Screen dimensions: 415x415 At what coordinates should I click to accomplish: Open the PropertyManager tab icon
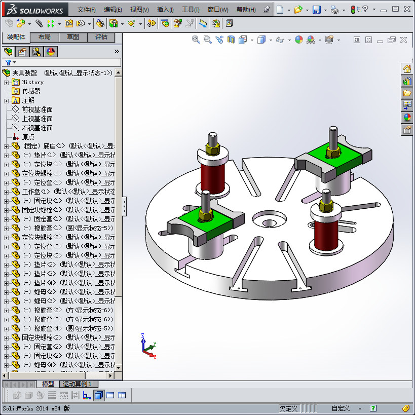point(22,52)
